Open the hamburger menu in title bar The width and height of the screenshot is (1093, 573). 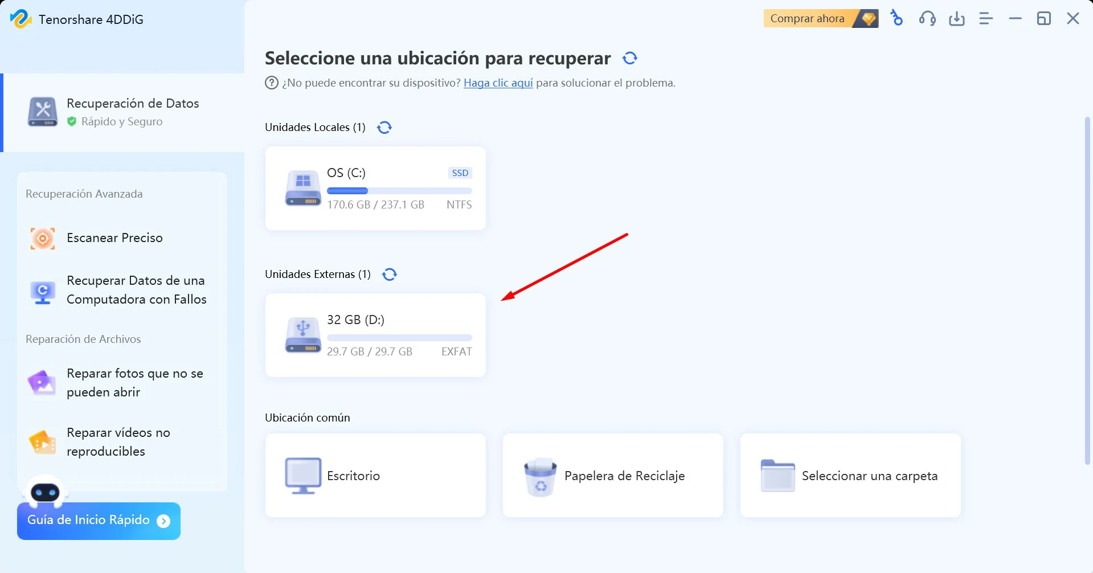(986, 19)
